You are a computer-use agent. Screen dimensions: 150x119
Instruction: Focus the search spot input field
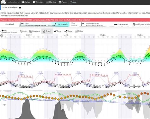[14, 2]
